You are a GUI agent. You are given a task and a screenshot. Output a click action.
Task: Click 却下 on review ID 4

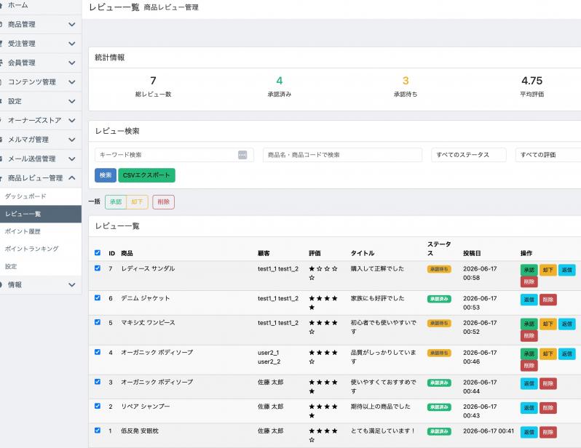click(548, 353)
